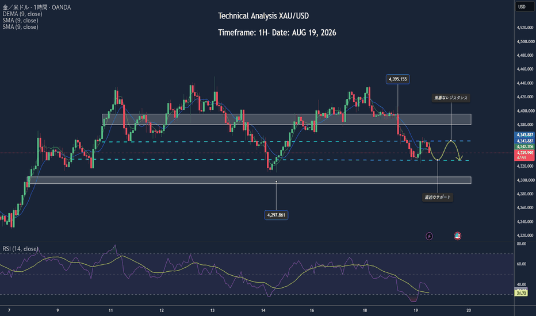
Task: Click date 19 on the time axis
Action: pyautogui.click(x=416, y=310)
